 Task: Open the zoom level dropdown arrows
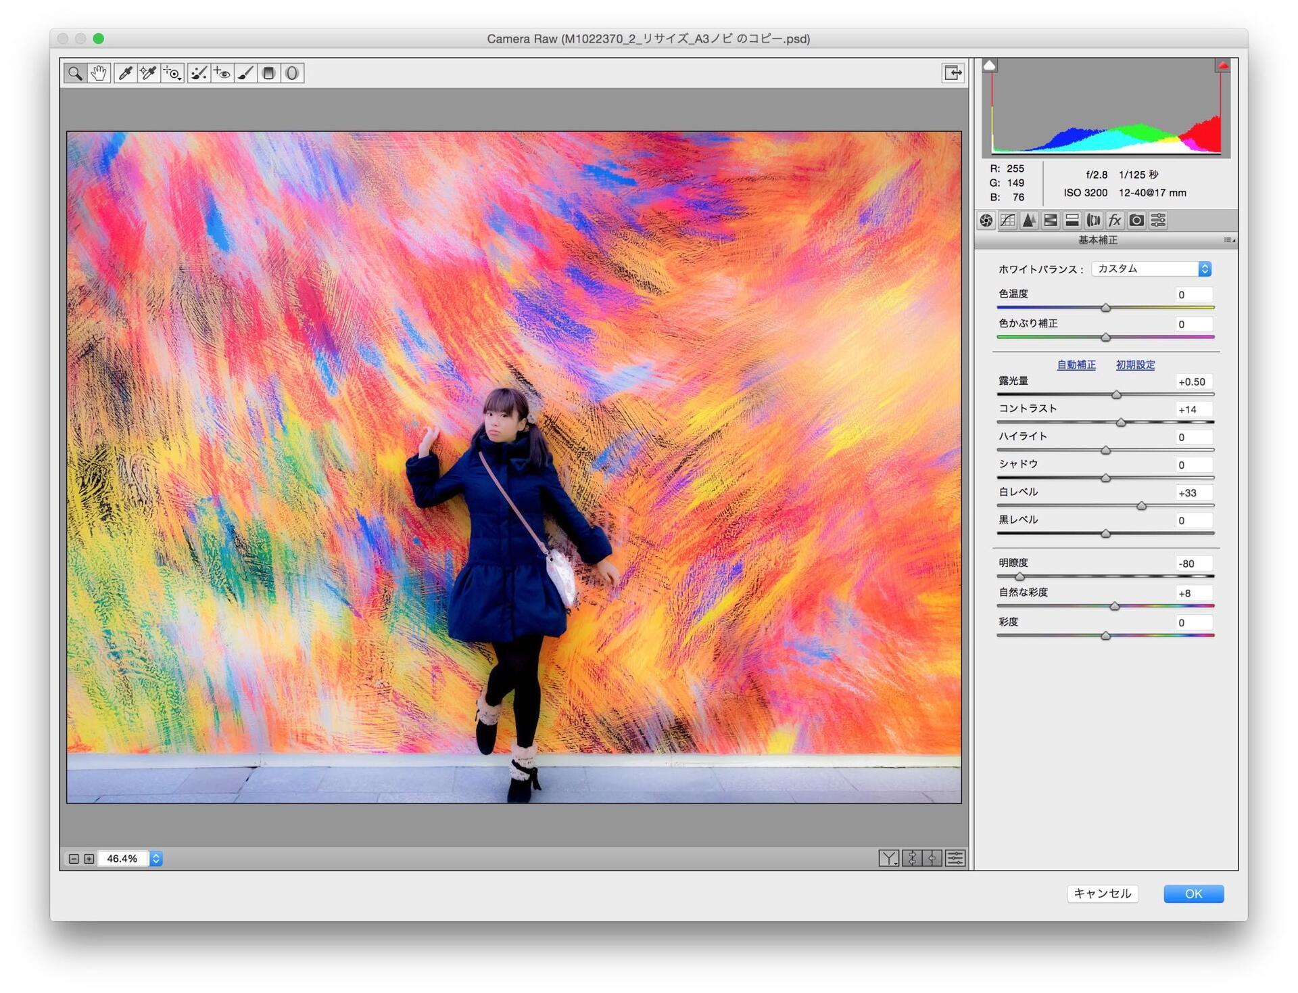click(156, 859)
